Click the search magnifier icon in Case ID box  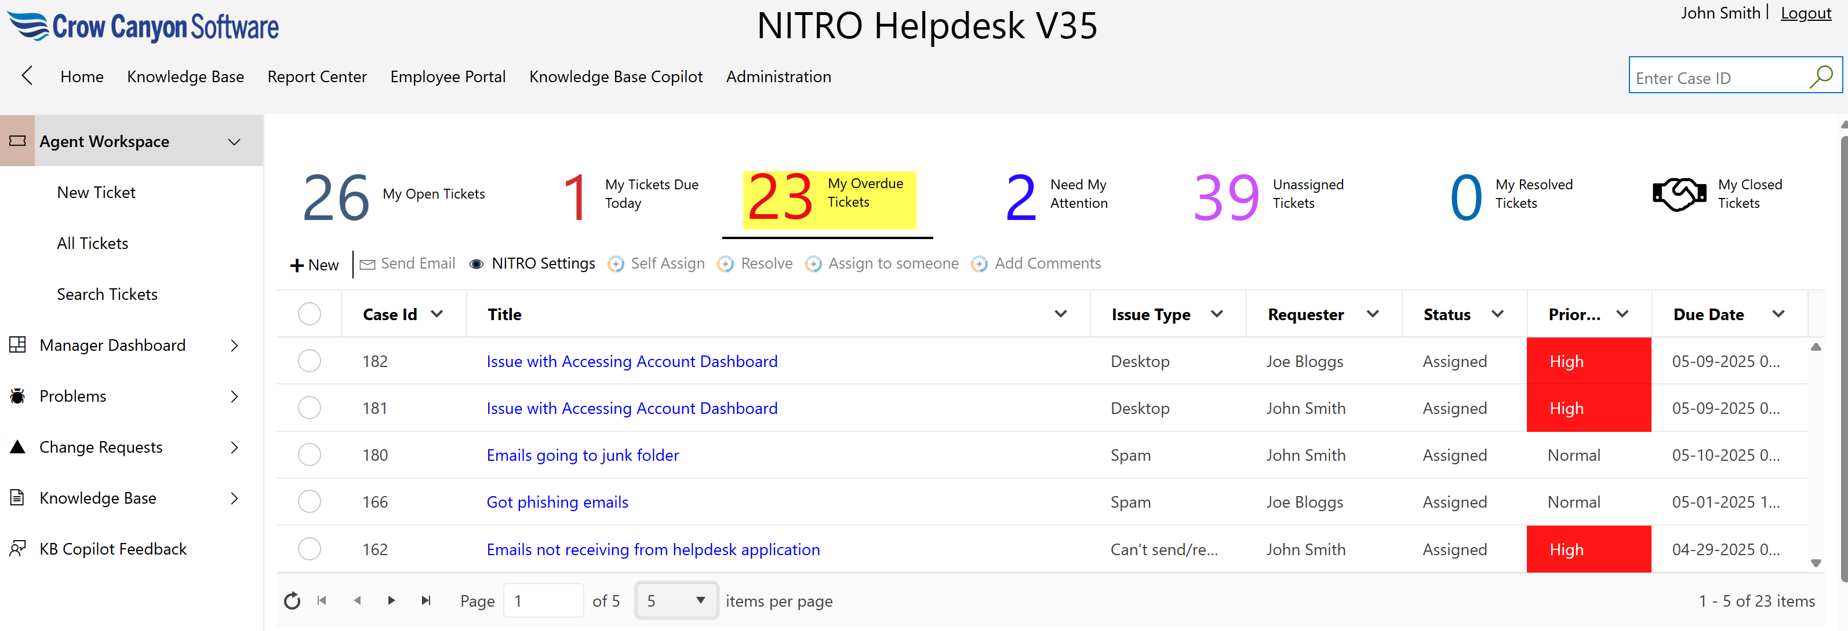[1821, 76]
